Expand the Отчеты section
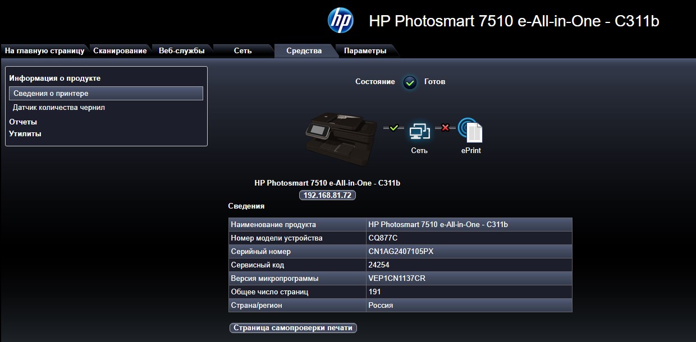The width and height of the screenshot is (696, 342). [x=23, y=122]
